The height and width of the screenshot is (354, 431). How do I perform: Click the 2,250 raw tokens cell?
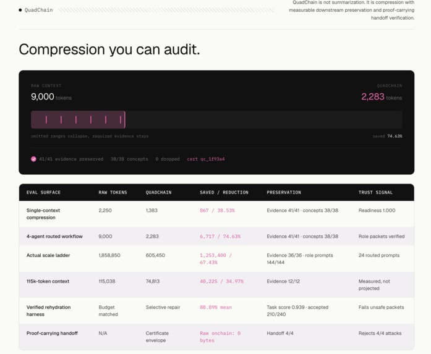(x=105, y=211)
